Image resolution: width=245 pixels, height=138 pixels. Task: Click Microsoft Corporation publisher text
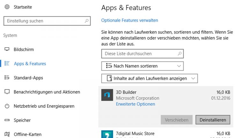point(137,98)
